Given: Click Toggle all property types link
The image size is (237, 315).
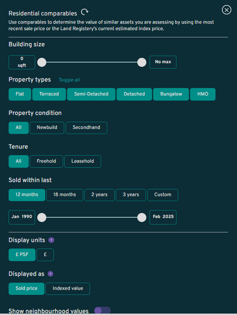Looking at the screenshot, I should click(x=69, y=80).
